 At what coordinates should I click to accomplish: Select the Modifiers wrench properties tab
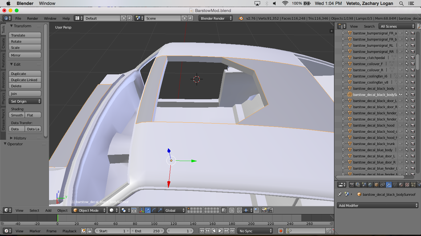(x=389, y=185)
